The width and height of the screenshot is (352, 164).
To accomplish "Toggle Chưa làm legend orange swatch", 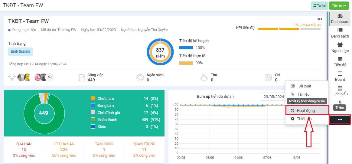I will (93, 98).
